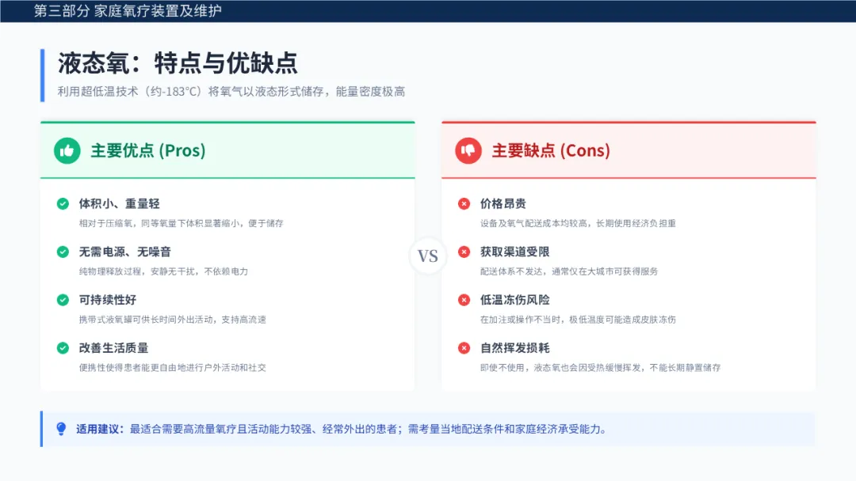The height and width of the screenshot is (481, 856).
Task: Click description text under 自然挥发损耗
Action: 600,368
